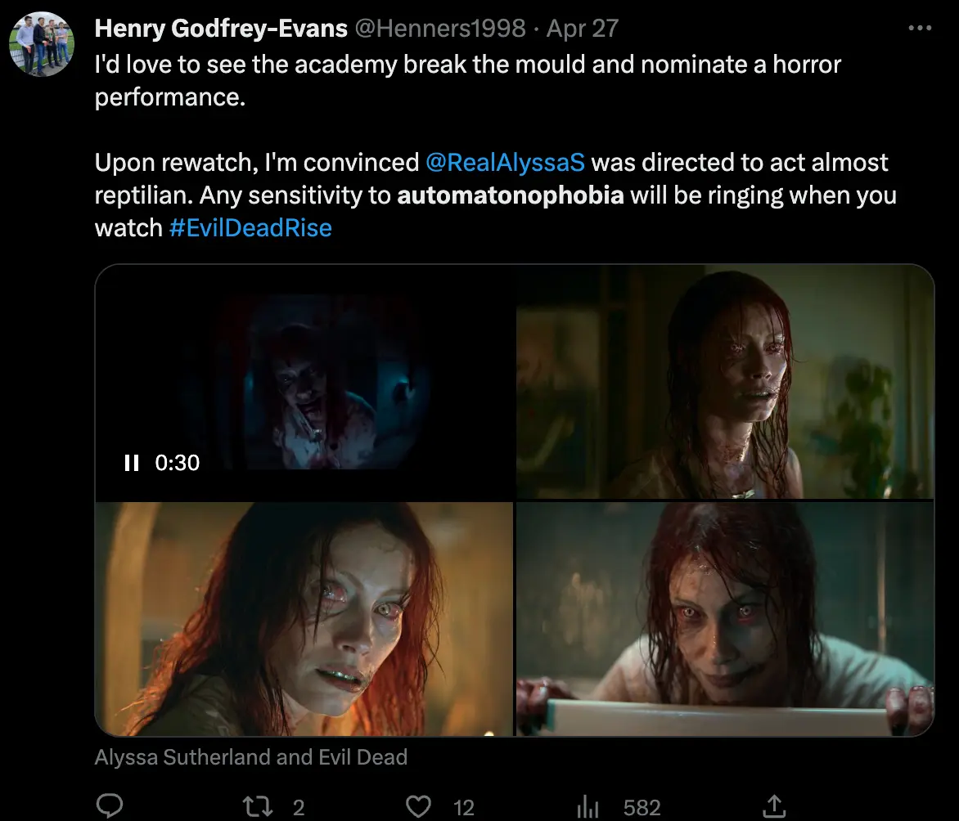Like the tweet using the heart icon
Viewport: 959px width, 821px height.
pos(418,806)
